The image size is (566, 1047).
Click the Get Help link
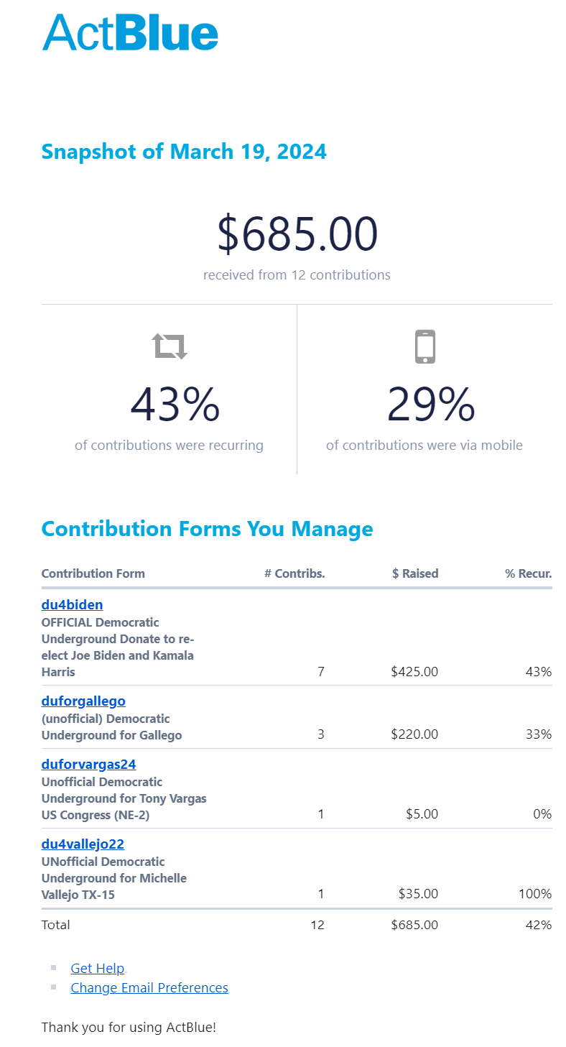click(98, 969)
